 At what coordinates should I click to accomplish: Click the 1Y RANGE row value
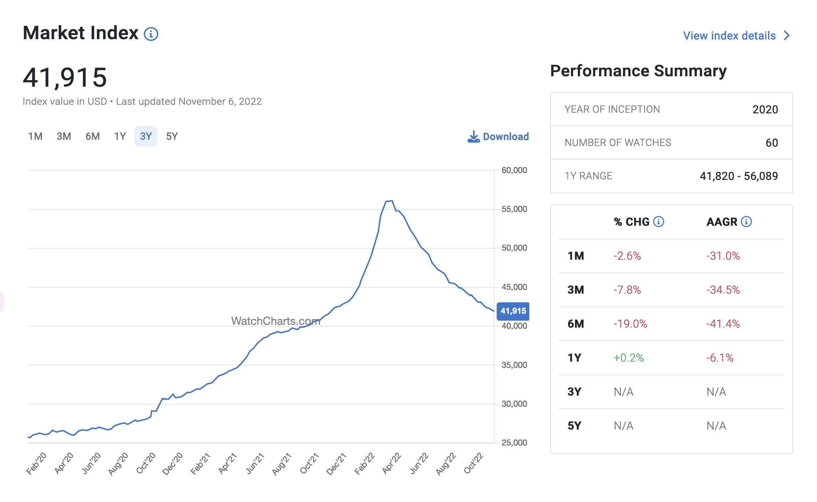click(739, 176)
